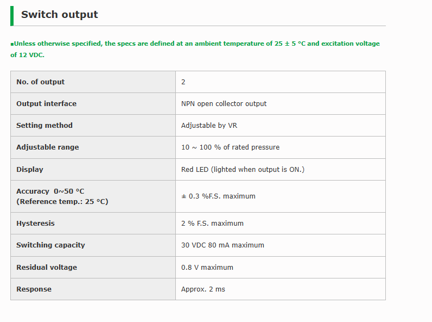Select the Hysteresis row label

coord(93,224)
